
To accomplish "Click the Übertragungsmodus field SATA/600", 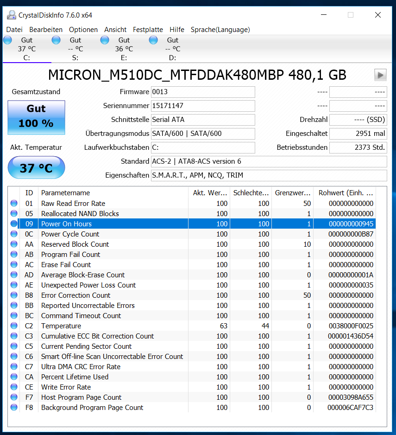I will tap(203, 134).
